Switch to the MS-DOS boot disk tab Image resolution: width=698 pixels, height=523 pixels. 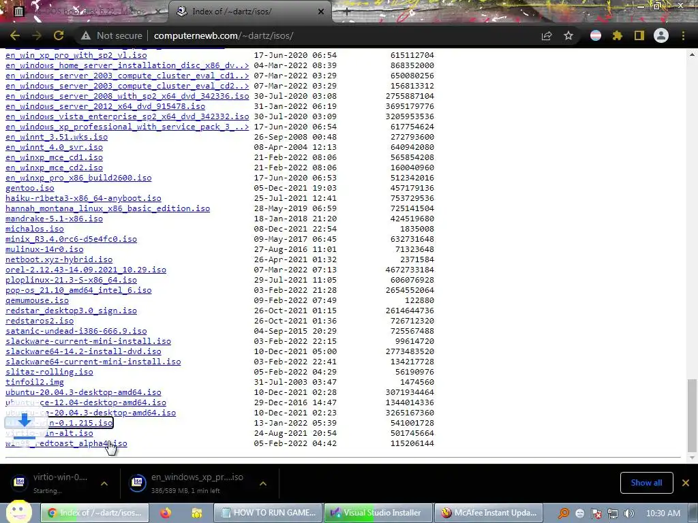[x=87, y=12]
